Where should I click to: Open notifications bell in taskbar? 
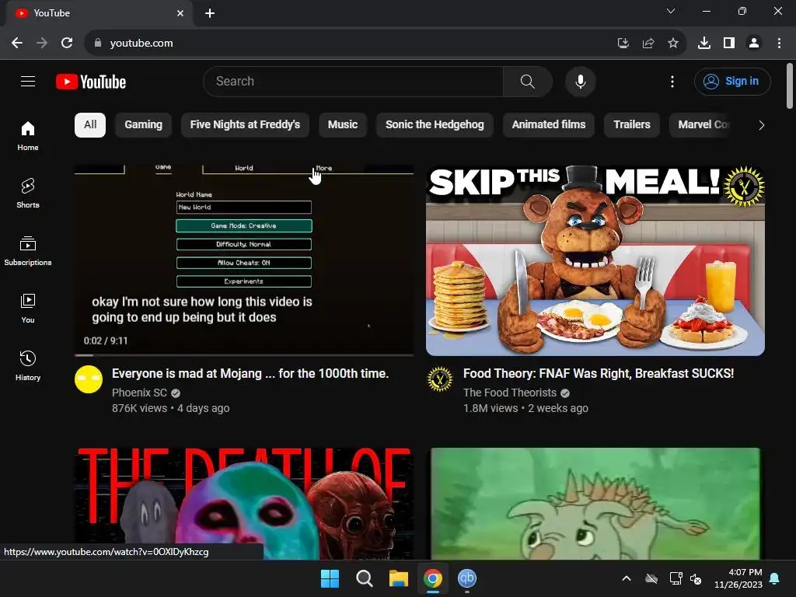(x=775, y=578)
